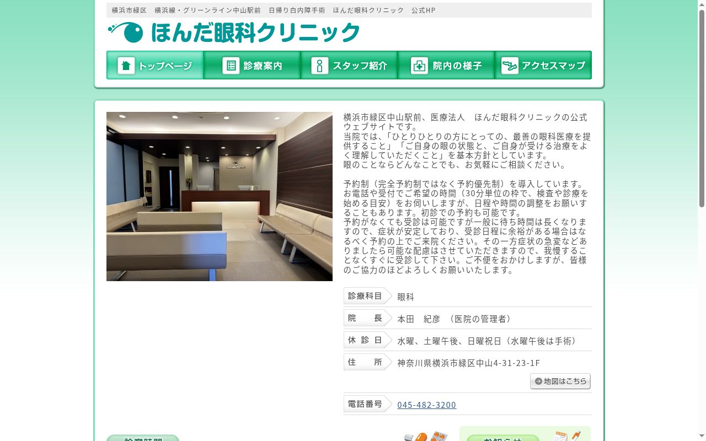Click the house icon in the navigation bar
This screenshot has height=441, width=706.
[126, 66]
